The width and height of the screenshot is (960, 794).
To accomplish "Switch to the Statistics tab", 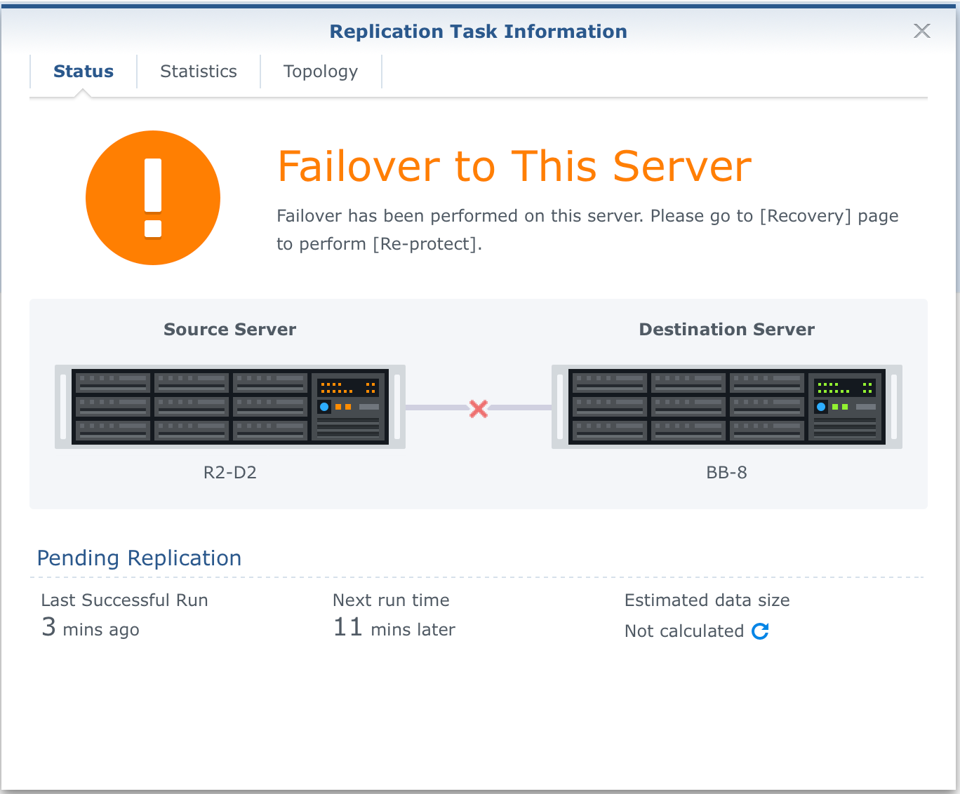I will (x=199, y=72).
